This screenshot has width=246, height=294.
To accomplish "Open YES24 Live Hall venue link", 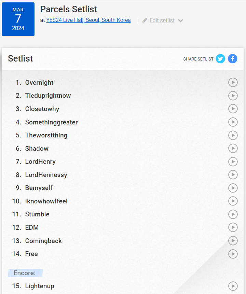I will click(x=88, y=20).
